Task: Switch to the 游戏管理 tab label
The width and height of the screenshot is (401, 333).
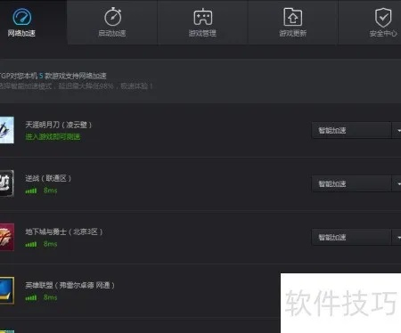Action: pos(202,33)
